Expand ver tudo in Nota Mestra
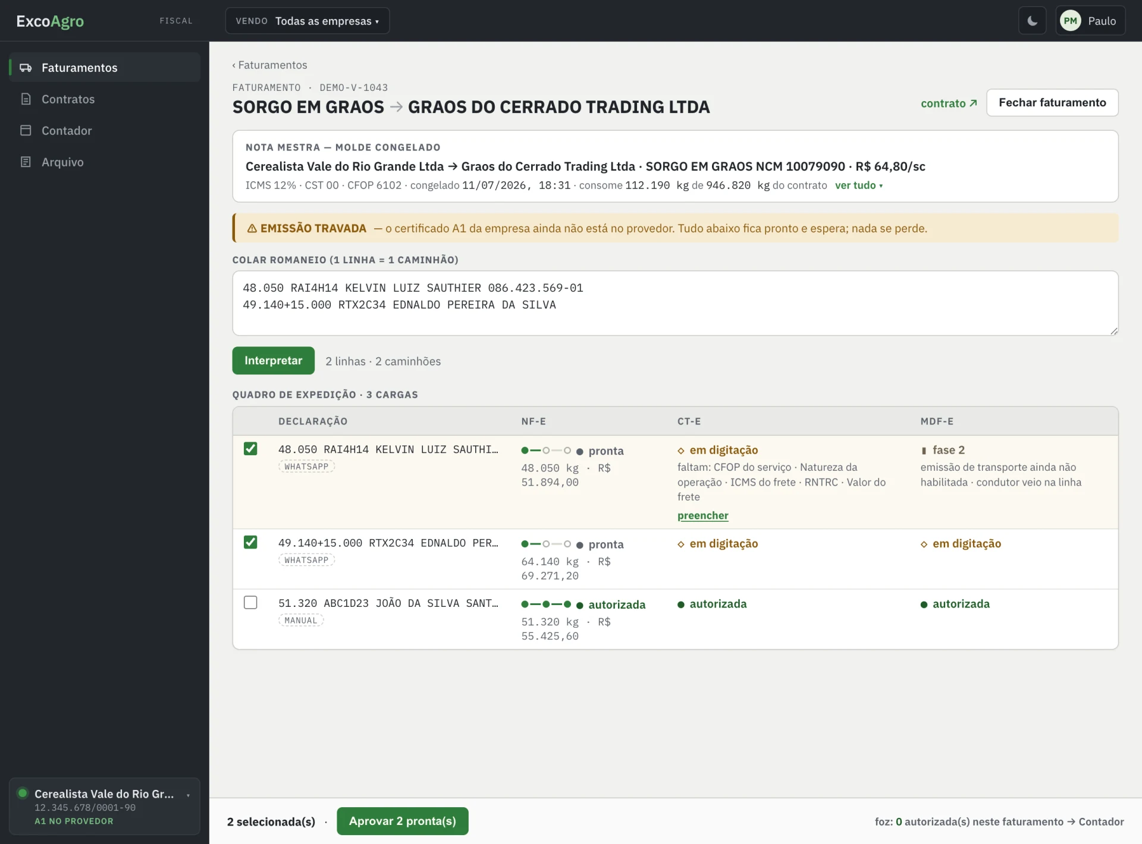This screenshot has width=1142, height=844. click(x=858, y=185)
